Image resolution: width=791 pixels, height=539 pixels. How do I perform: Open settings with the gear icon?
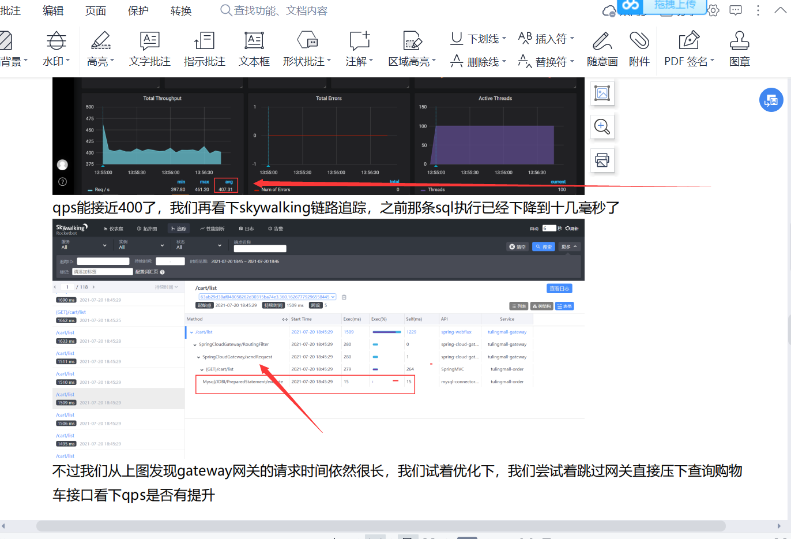tap(713, 10)
